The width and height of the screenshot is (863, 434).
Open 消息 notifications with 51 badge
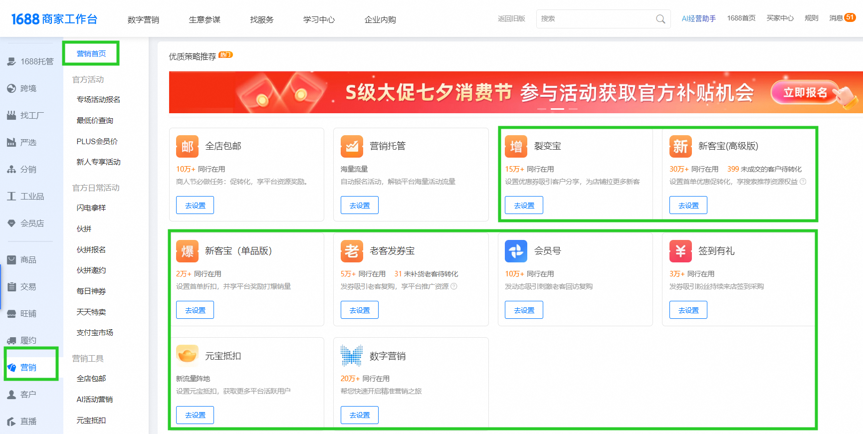842,18
